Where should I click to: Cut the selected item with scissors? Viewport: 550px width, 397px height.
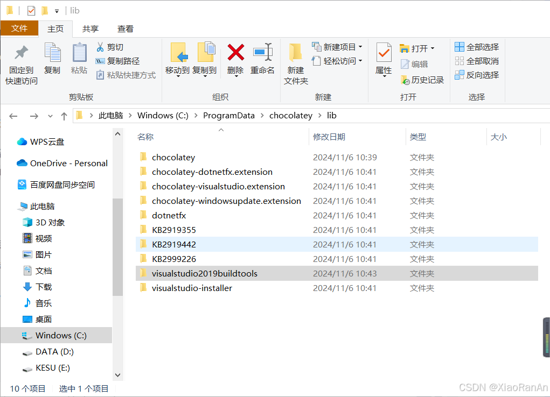110,47
